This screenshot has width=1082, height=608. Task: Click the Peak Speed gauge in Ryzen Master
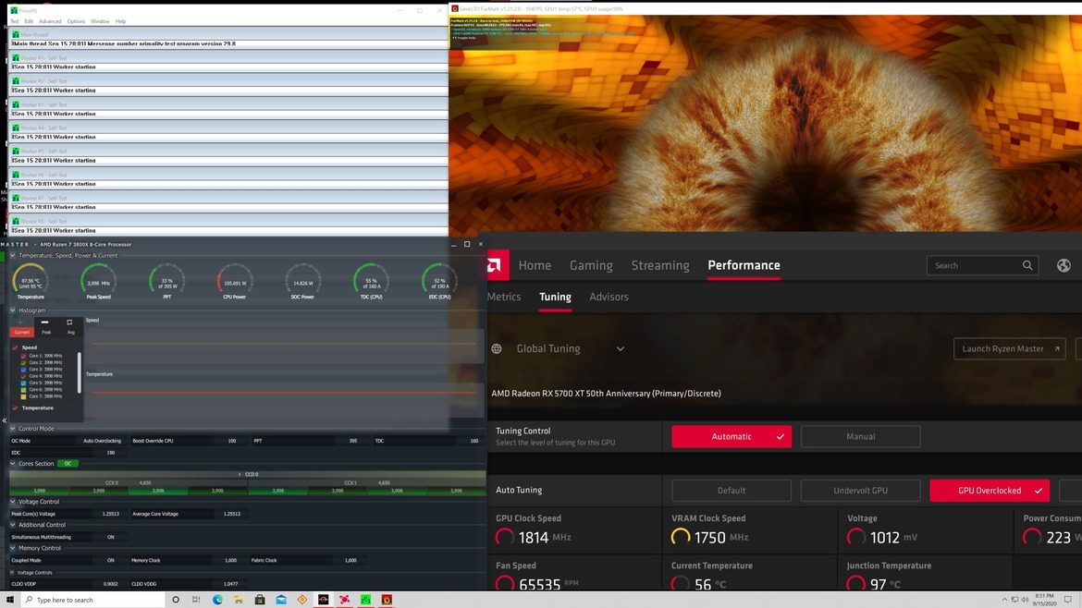(98, 281)
